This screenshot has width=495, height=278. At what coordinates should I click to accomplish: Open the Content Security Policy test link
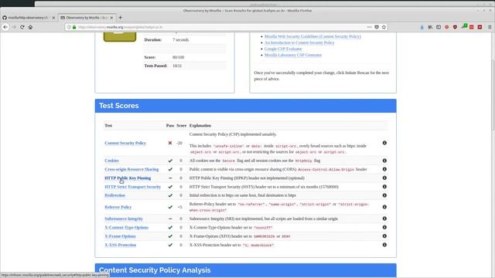125,143
